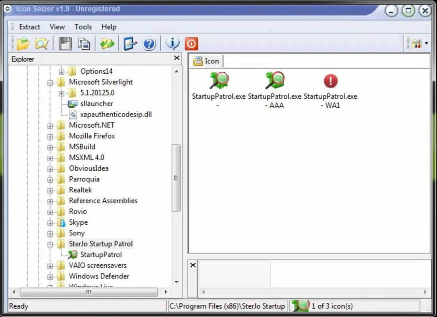The height and width of the screenshot is (317, 437).
Task: Open the View menu
Action: [57, 27]
